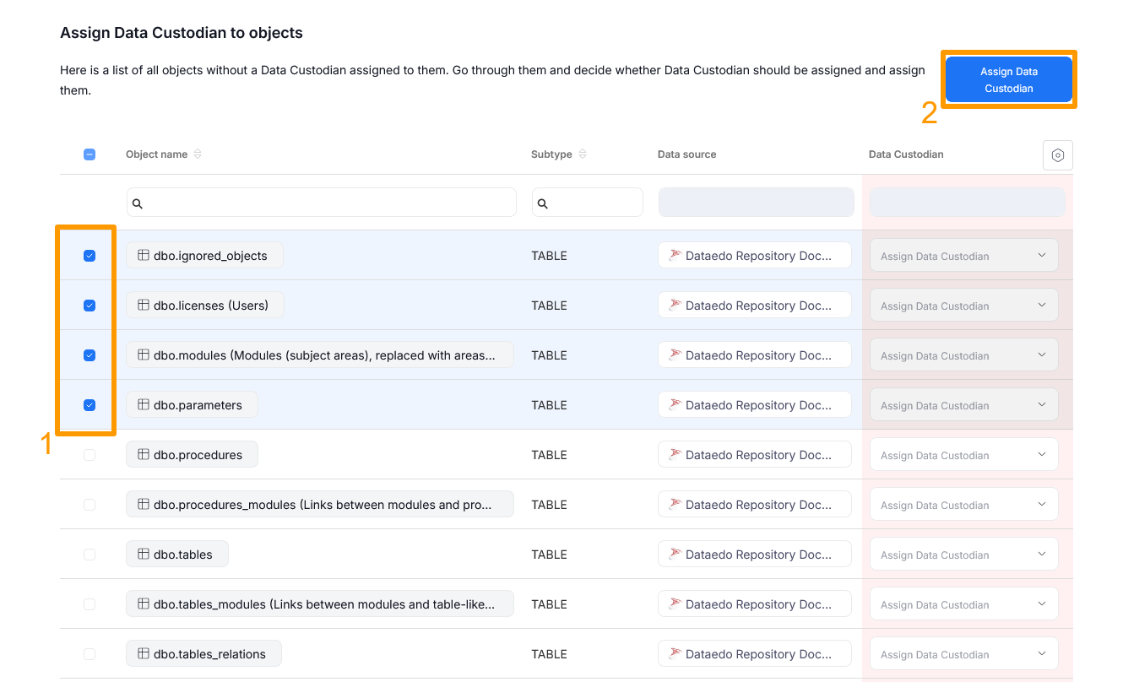Uncheck the dbo.ignored_objects row checkbox
The height and width of the screenshot is (682, 1123).
90,256
